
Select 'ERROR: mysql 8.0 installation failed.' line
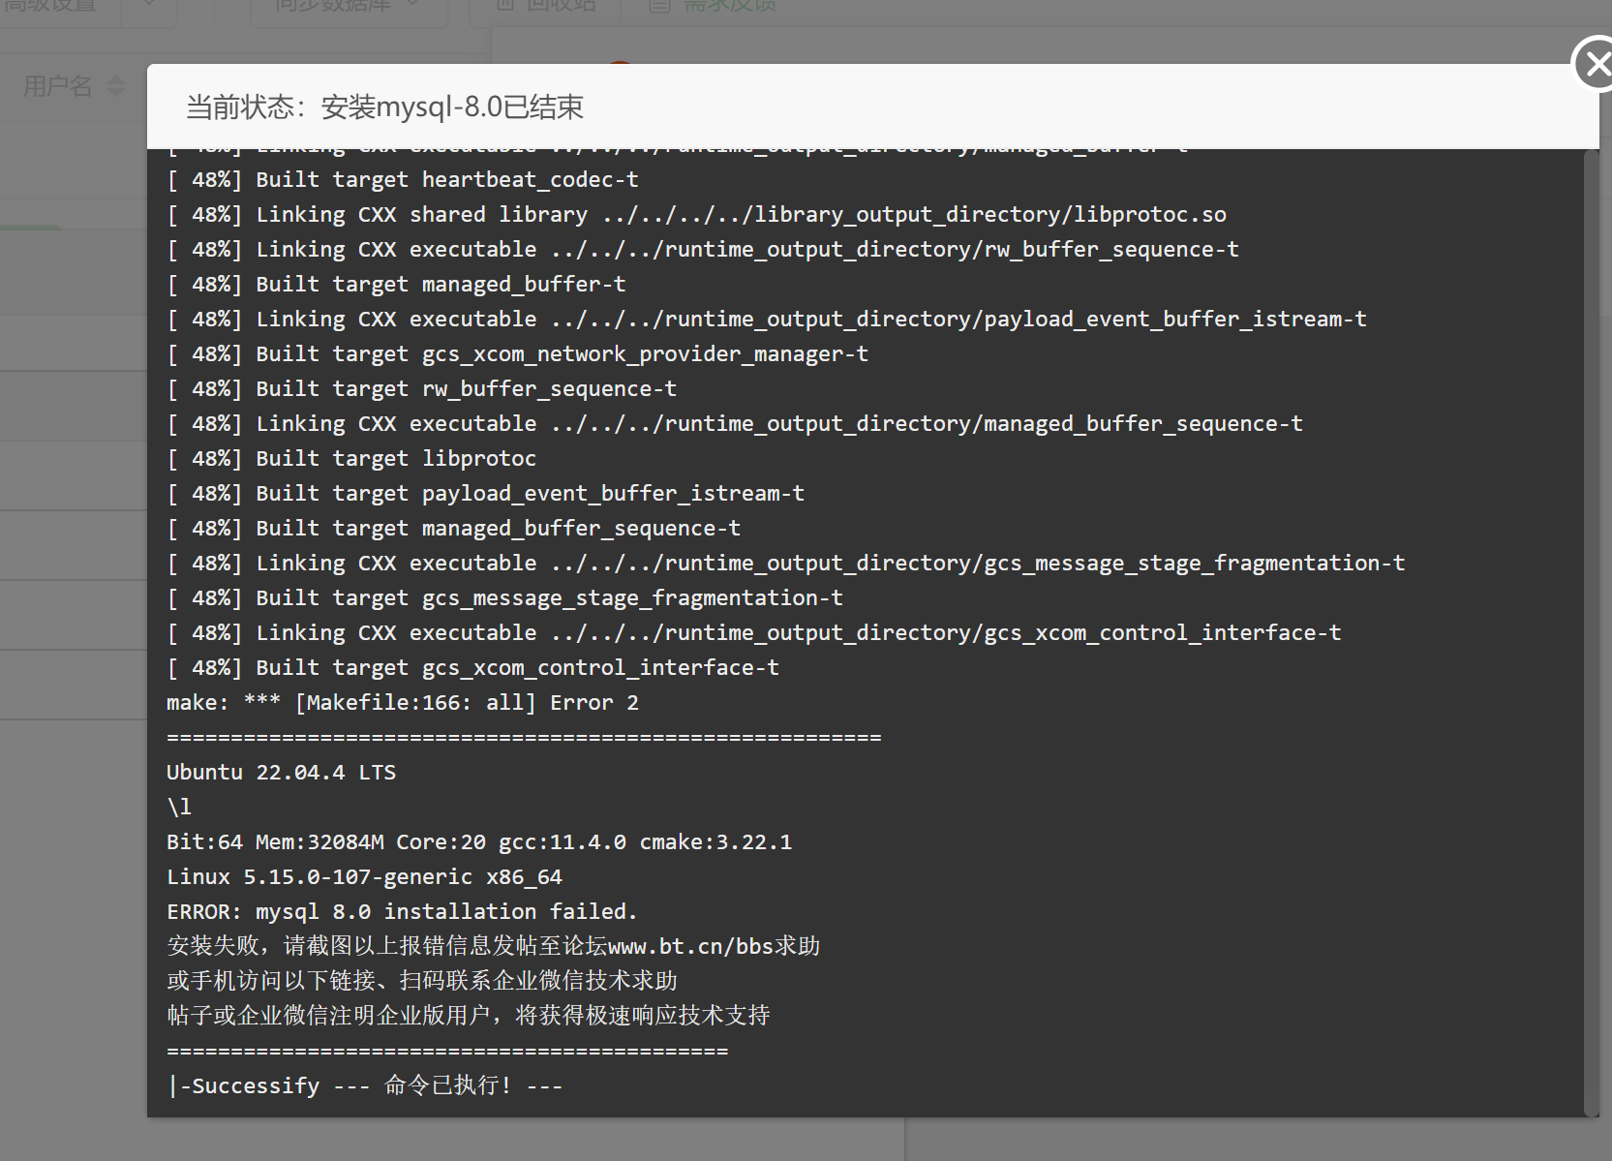[402, 912]
